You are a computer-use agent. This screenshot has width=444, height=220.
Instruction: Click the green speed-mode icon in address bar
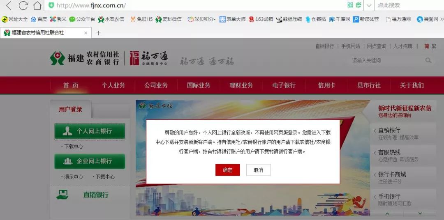coord(358,5)
